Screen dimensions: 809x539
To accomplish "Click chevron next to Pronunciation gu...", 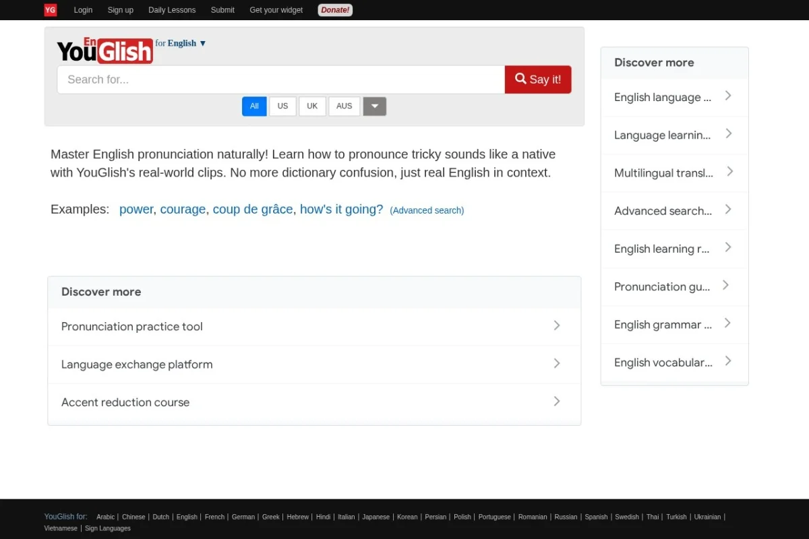I will pos(725,285).
